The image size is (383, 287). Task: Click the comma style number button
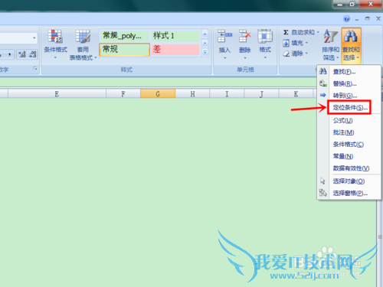[9, 54]
